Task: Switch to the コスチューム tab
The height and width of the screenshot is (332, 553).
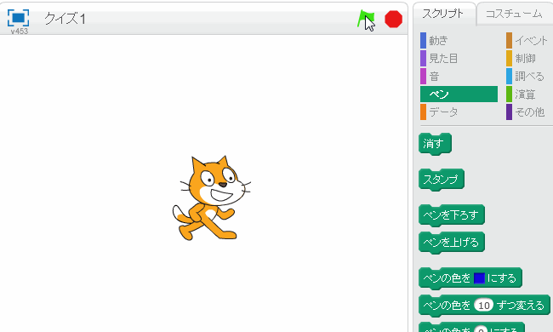Action: click(x=514, y=14)
